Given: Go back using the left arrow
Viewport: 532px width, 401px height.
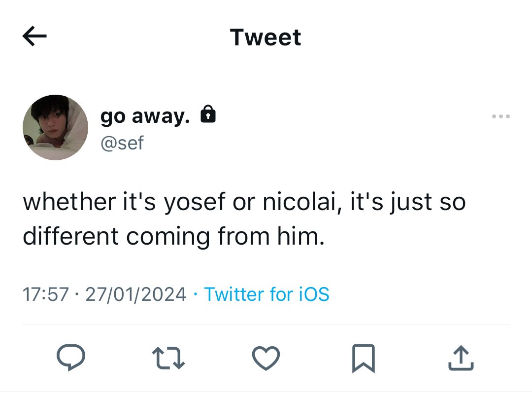Looking at the screenshot, I should (34, 36).
